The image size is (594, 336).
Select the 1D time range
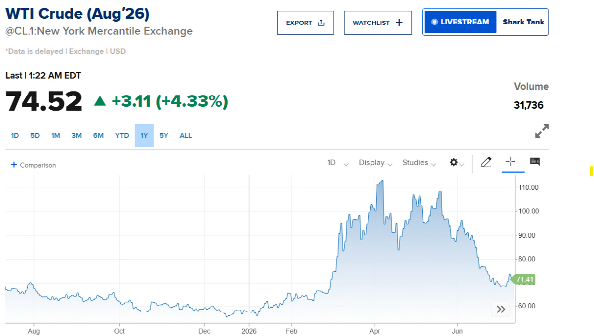point(15,135)
